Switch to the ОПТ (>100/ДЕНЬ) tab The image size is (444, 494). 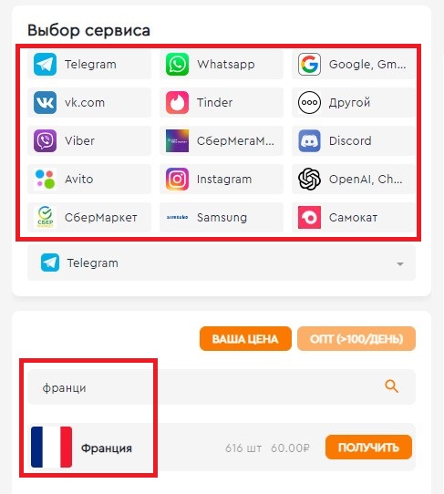pos(356,339)
